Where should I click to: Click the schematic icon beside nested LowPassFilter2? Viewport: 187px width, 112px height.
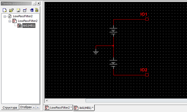click(14, 21)
